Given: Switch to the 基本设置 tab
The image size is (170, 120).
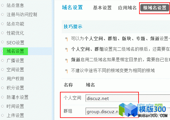Looking at the screenshot, I should coord(102,8).
